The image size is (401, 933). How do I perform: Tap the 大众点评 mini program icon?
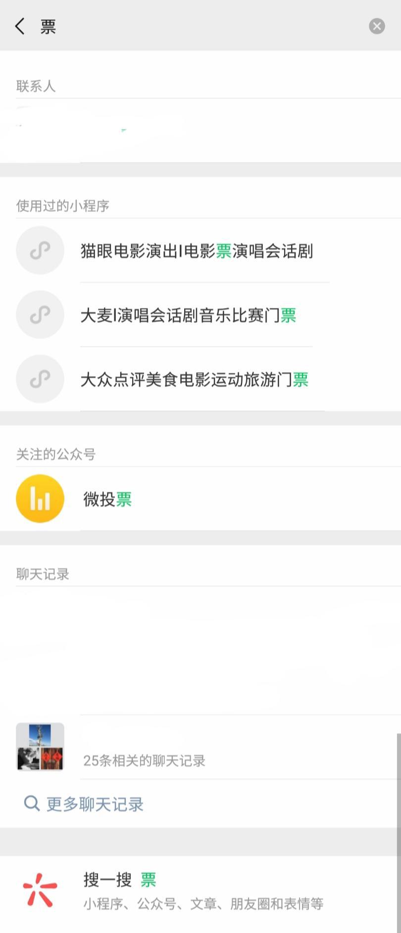click(40, 379)
